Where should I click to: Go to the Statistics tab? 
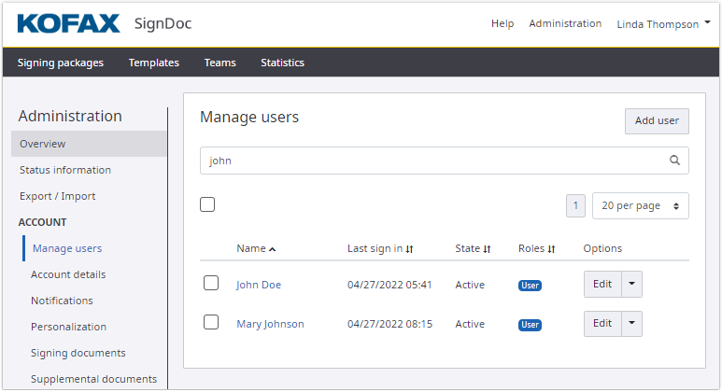point(282,63)
